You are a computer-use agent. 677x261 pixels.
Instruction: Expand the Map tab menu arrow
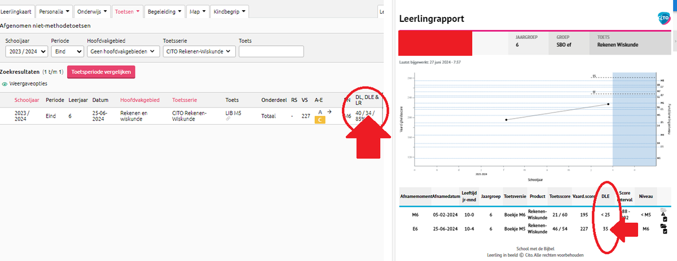pos(204,11)
